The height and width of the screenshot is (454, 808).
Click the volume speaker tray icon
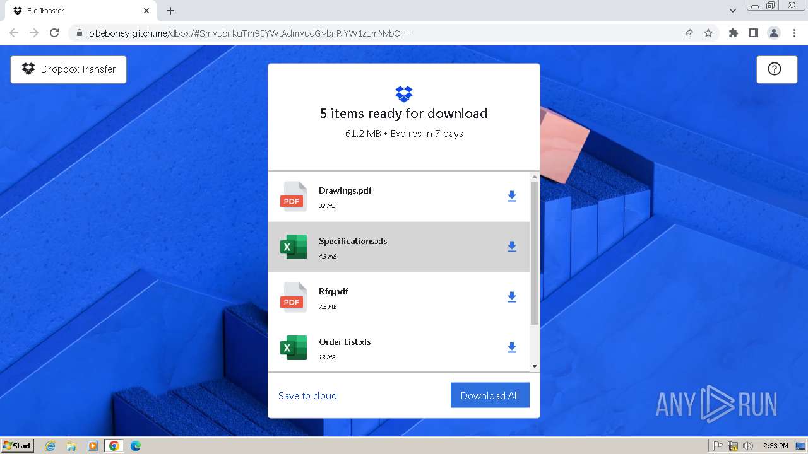pyautogui.click(x=748, y=446)
